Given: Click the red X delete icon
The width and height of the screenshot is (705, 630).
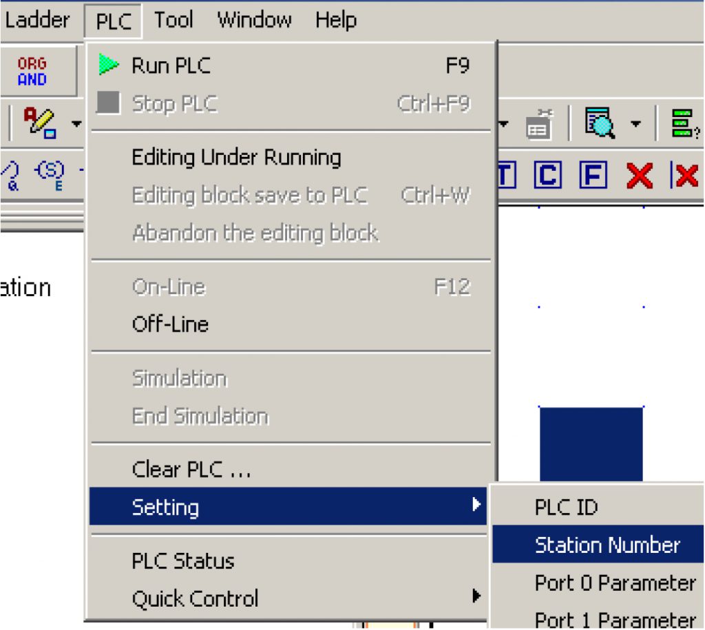Looking at the screenshot, I should click(x=640, y=176).
